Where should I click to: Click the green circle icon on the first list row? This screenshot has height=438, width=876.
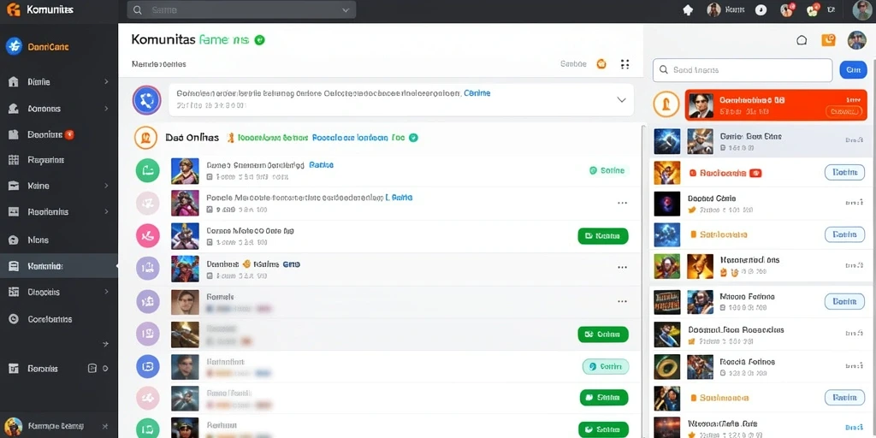coord(147,170)
